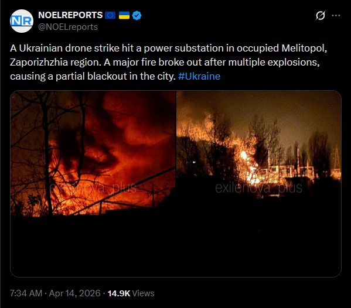Open the NOELREPORTS display name link
The width and height of the screenshot is (351, 308).
click(x=70, y=15)
